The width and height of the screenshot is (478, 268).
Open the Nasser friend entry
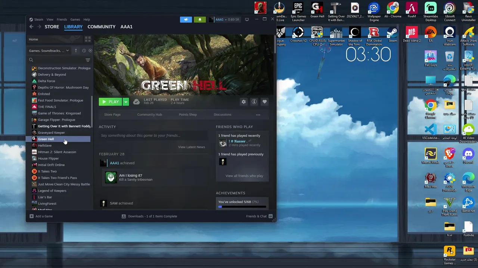[x=242, y=143]
